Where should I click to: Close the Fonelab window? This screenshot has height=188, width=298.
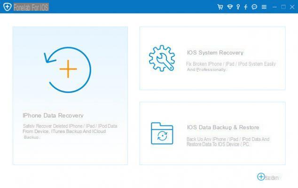click(292, 7)
